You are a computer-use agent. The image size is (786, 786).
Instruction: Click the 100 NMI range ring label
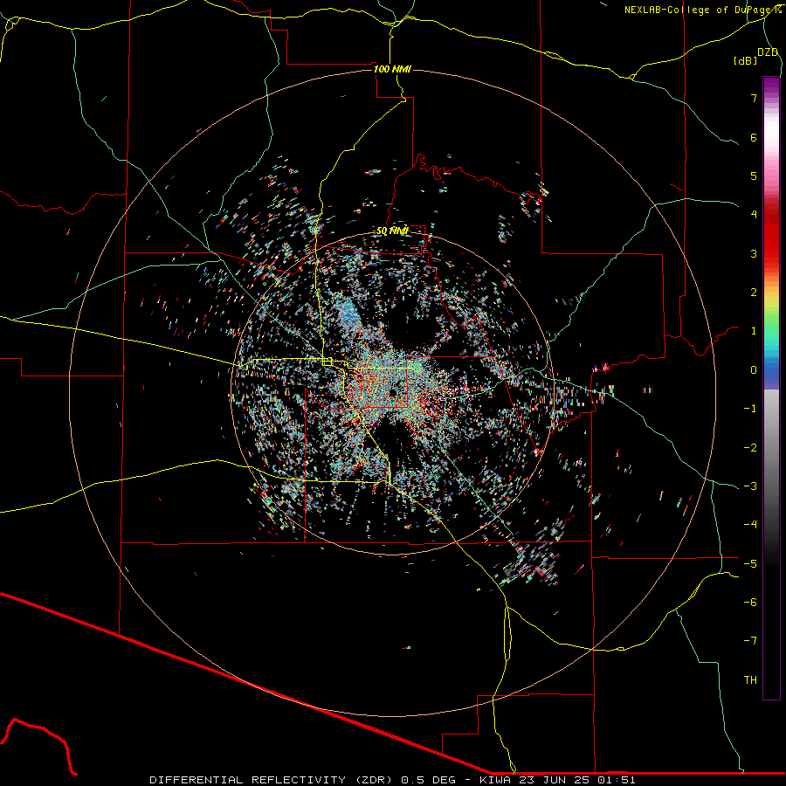392,69
